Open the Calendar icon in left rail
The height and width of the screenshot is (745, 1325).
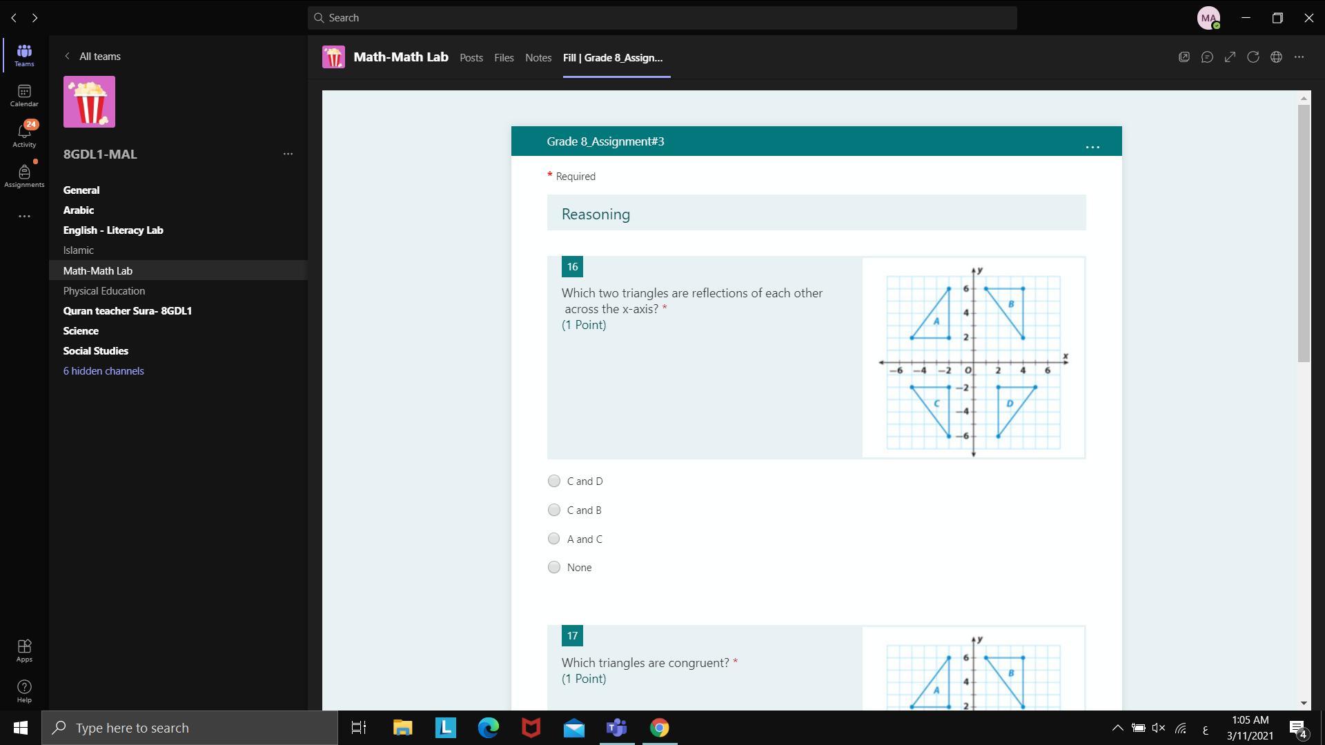(24, 95)
